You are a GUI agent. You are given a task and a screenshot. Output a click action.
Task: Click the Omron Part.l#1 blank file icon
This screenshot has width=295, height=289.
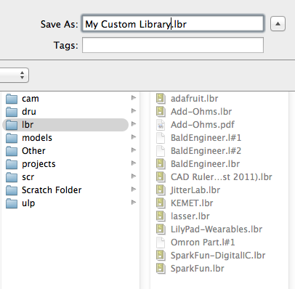click(161, 243)
